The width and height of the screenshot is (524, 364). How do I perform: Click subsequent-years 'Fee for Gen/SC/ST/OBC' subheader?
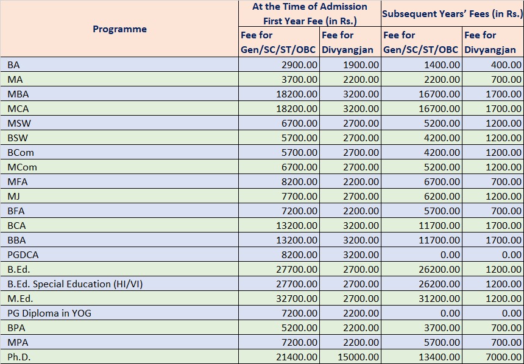422,42
